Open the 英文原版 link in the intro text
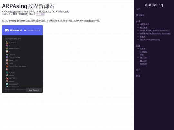 [x=41, y=14]
